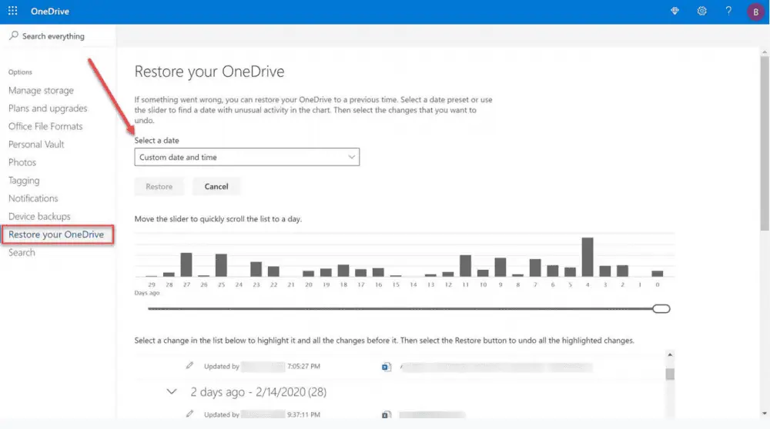Click the chart bar for day 11

[x=465, y=266]
